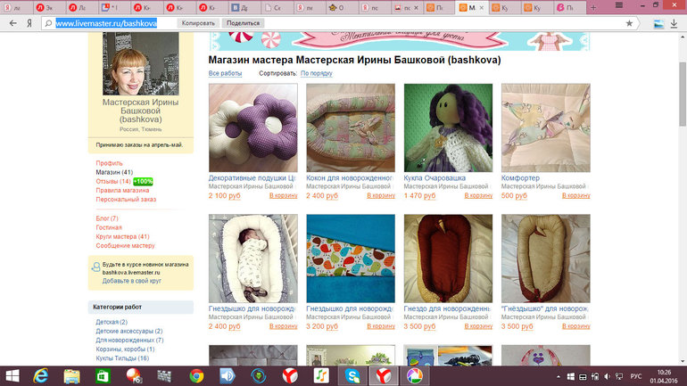
Task: Click the Добавьте в свой круг link
Action: [132, 280]
